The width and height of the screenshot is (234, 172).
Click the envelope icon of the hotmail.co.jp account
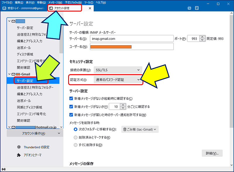(x=13, y=127)
